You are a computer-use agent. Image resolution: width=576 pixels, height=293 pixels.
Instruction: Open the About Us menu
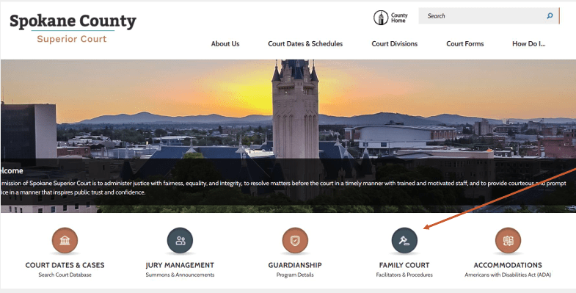tap(225, 44)
